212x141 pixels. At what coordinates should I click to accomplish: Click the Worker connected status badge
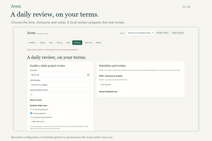pos(178,33)
